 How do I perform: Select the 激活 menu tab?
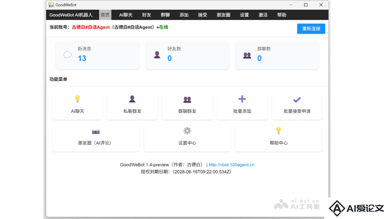263,15
